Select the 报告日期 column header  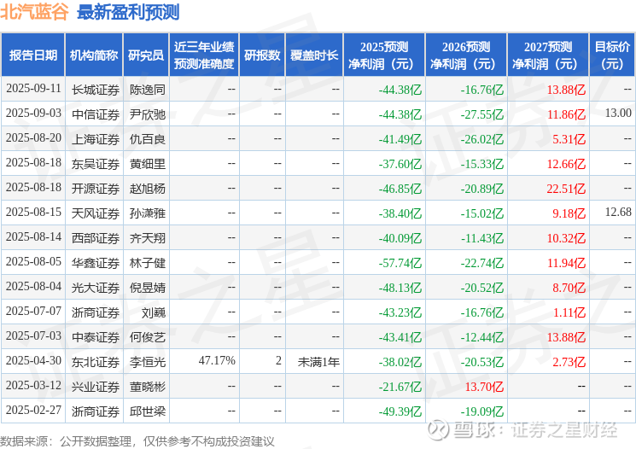(x=32, y=55)
